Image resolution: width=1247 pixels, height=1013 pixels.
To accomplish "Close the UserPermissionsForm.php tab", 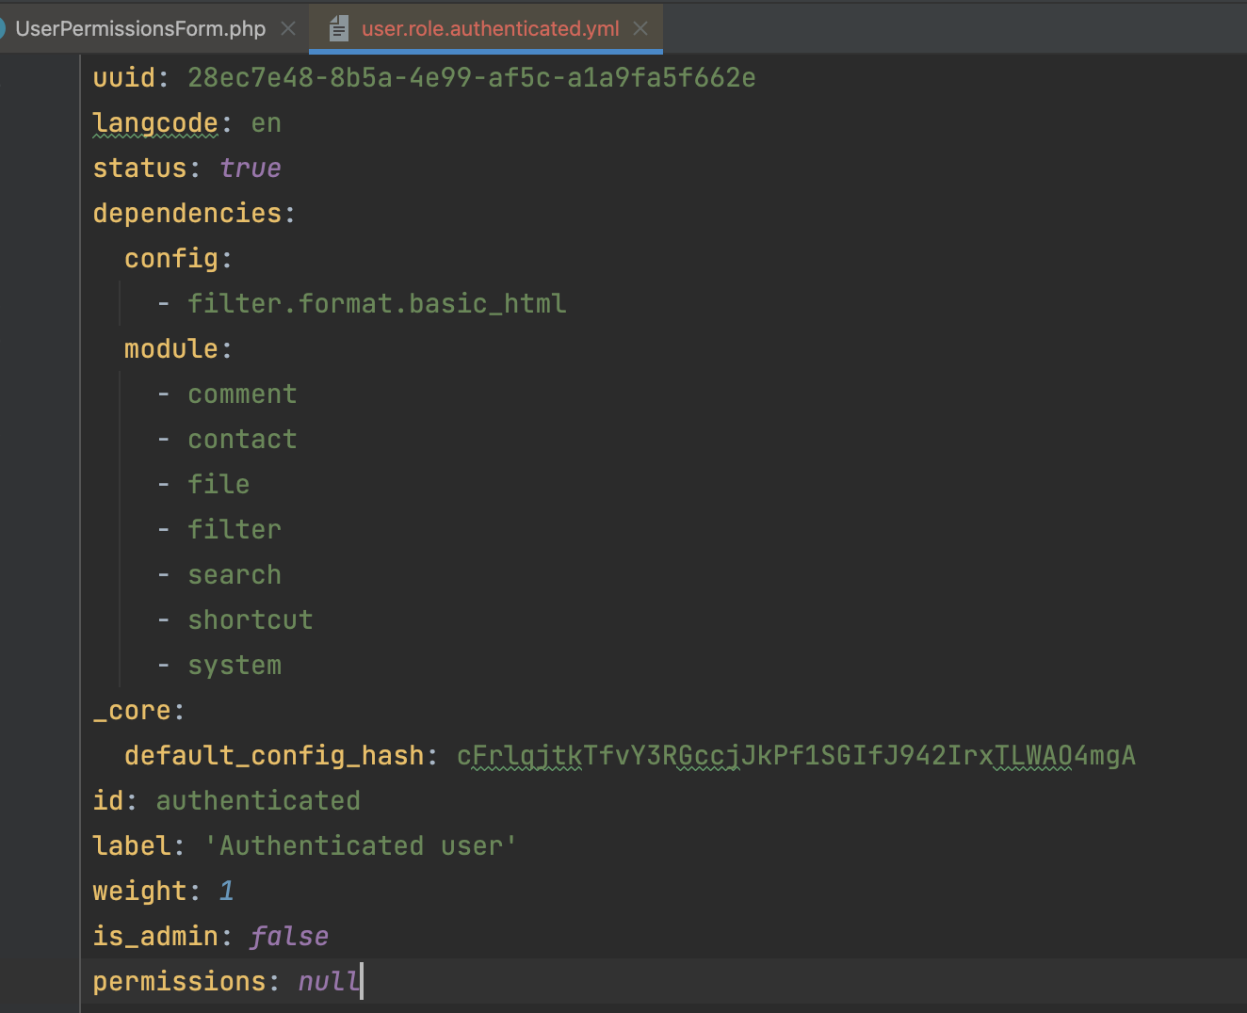I will (289, 28).
